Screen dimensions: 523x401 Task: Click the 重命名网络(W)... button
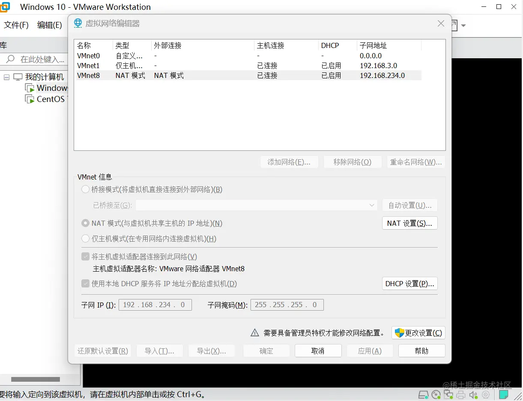415,162
